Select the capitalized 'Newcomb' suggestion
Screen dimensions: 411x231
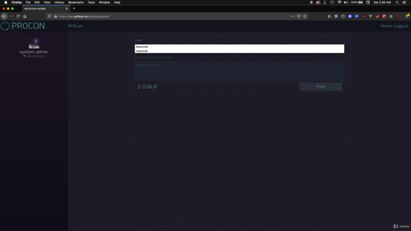[240, 47]
